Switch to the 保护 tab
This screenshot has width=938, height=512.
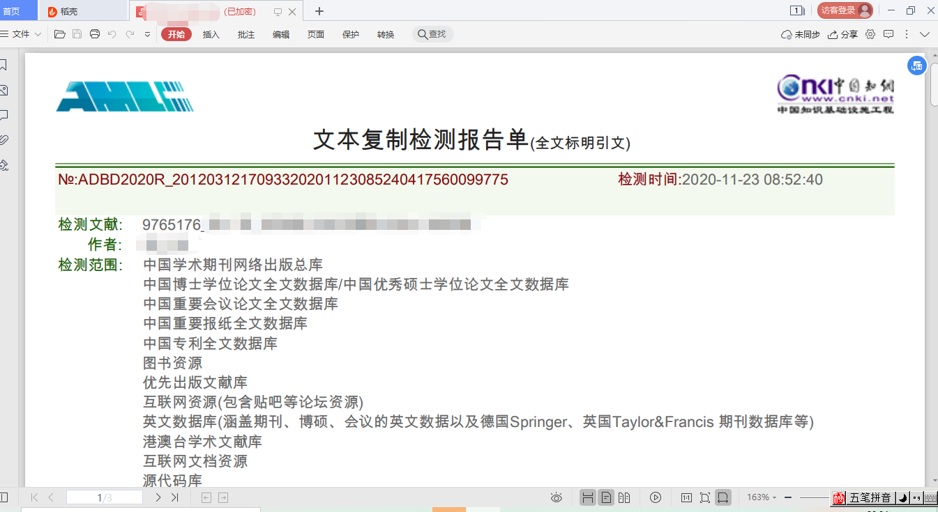(x=351, y=34)
